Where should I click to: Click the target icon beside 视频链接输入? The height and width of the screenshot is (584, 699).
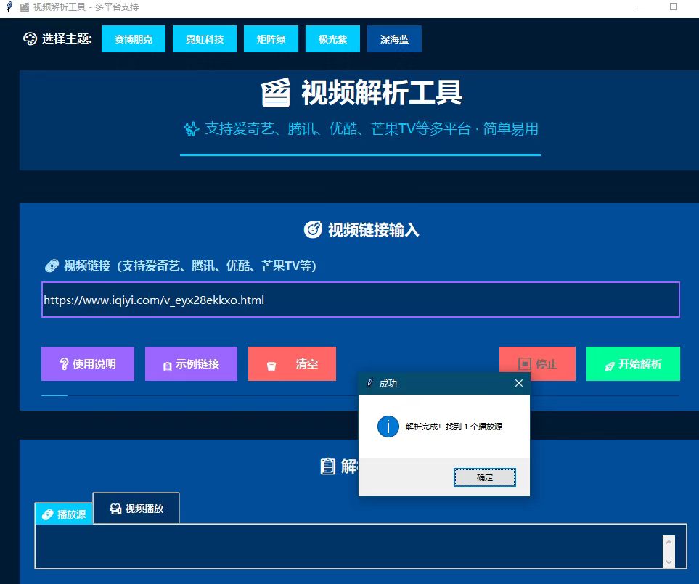click(313, 230)
